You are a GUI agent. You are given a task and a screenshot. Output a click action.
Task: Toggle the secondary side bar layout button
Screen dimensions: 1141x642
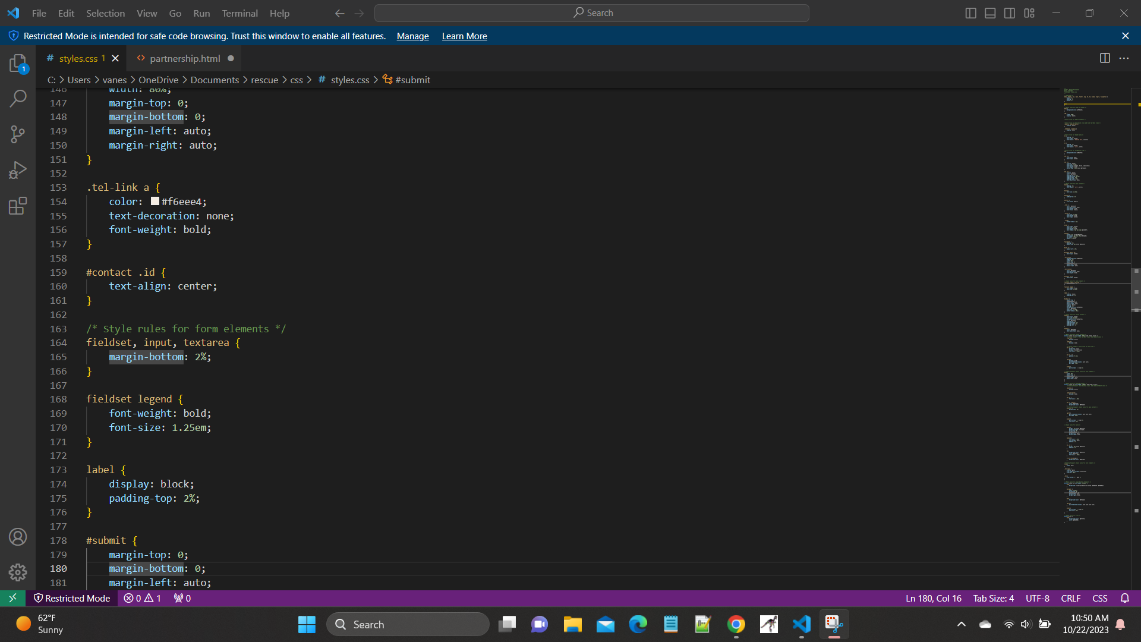coord(1010,13)
